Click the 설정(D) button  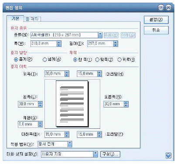tap(156, 20)
